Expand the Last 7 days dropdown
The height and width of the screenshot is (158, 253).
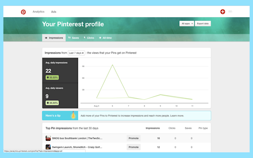(76, 53)
